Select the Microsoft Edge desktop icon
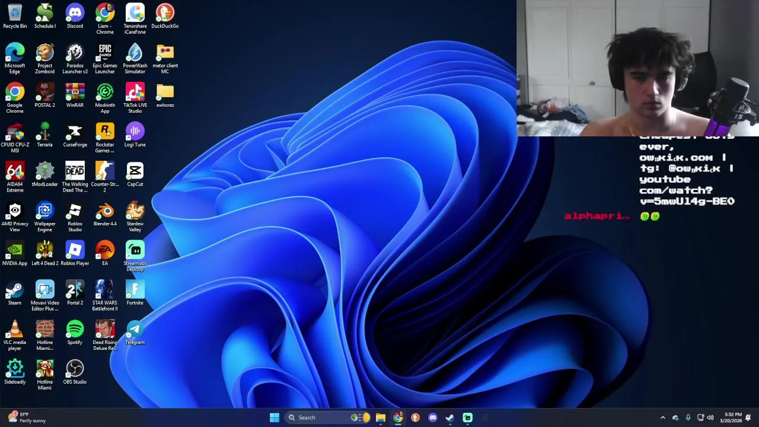Screen dimensions: 759x427 [15, 59]
